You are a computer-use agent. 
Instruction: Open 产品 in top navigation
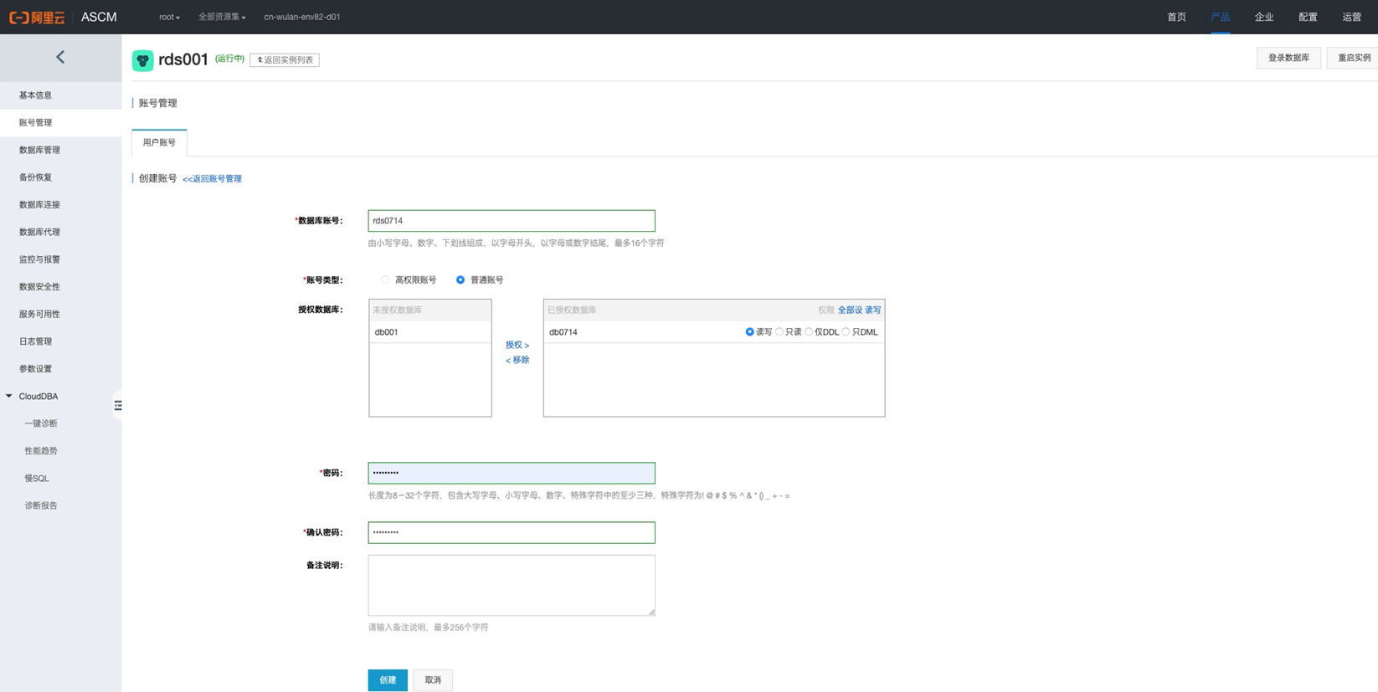1220,17
